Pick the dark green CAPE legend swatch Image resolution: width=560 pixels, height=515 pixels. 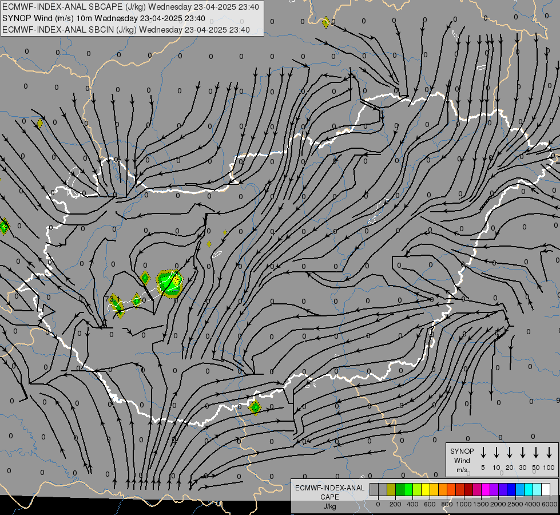point(400,489)
